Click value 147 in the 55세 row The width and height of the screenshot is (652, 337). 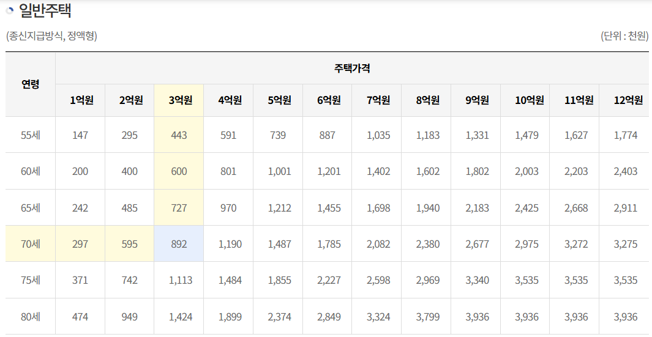coord(80,135)
